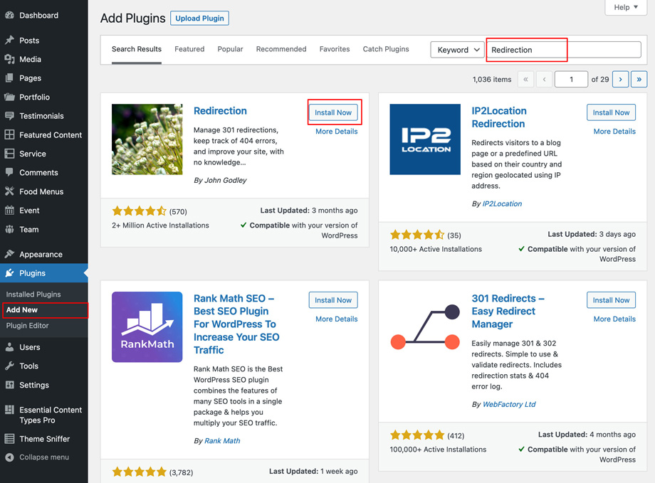Open the 301 Redirects plugin logo thumbnail
This screenshot has width=655, height=483.
(425, 327)
